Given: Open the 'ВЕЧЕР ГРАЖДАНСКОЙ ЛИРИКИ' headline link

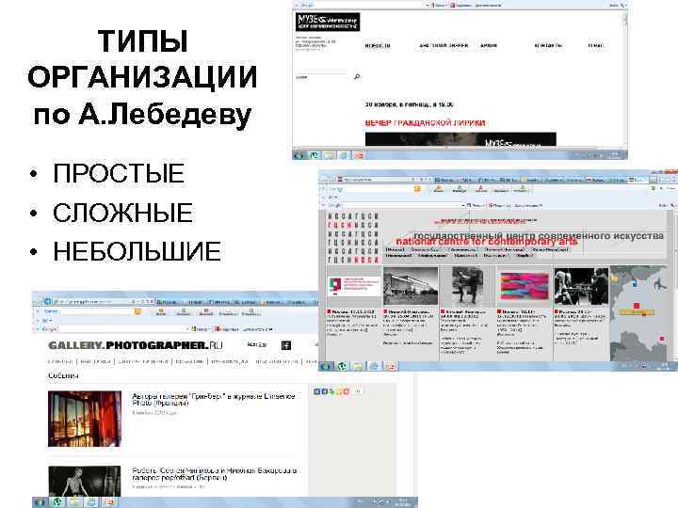Looking at the screenshot, I should 425,123.
